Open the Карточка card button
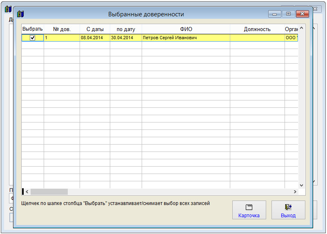Screen dimensions: 327x234 point(249,210)
